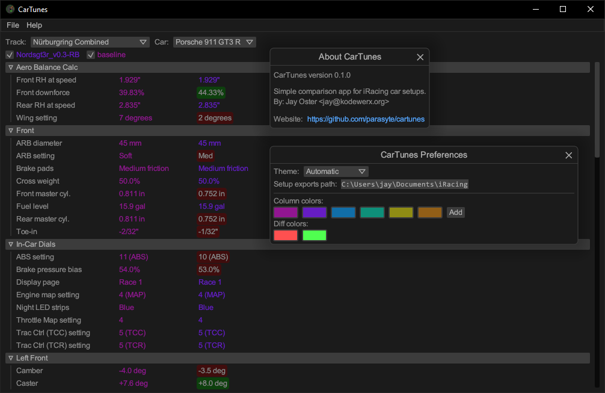Select the baseline Caster value +8.0 deg
The image size is (605, 393).
(213, 383)
